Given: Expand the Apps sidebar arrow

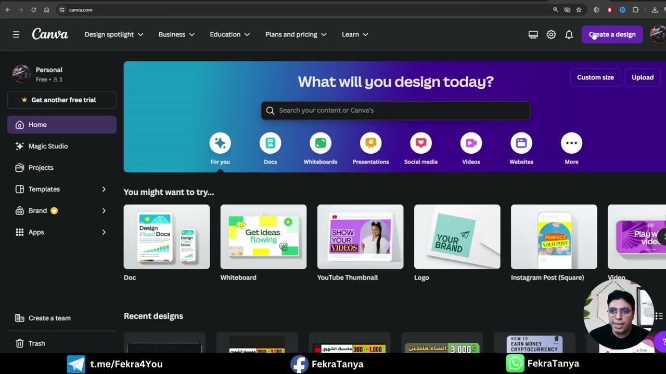Looking at the screenshot, I should pos(104,232).
